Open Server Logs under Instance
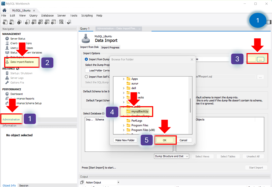Screen dimensions: 272x187 point(17,78)
